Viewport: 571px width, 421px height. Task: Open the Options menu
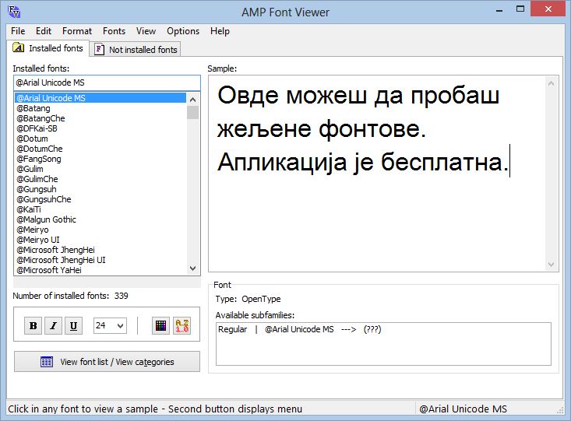183,31
